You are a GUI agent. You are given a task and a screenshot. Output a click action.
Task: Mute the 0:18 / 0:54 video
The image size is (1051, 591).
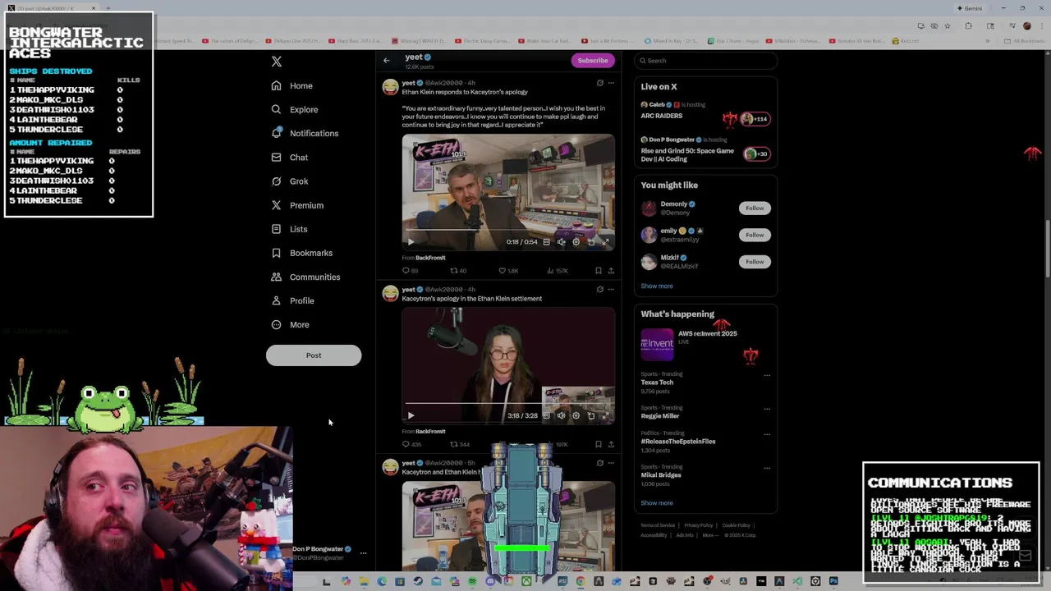coord(562,242)
